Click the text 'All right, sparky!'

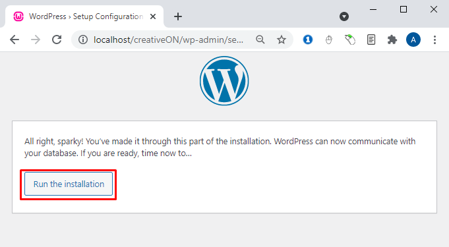click(x=54, y=142)
